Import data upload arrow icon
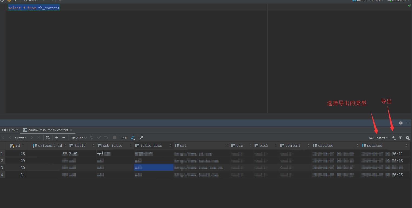This screenshot has height=208, width=412. [400, 138]
